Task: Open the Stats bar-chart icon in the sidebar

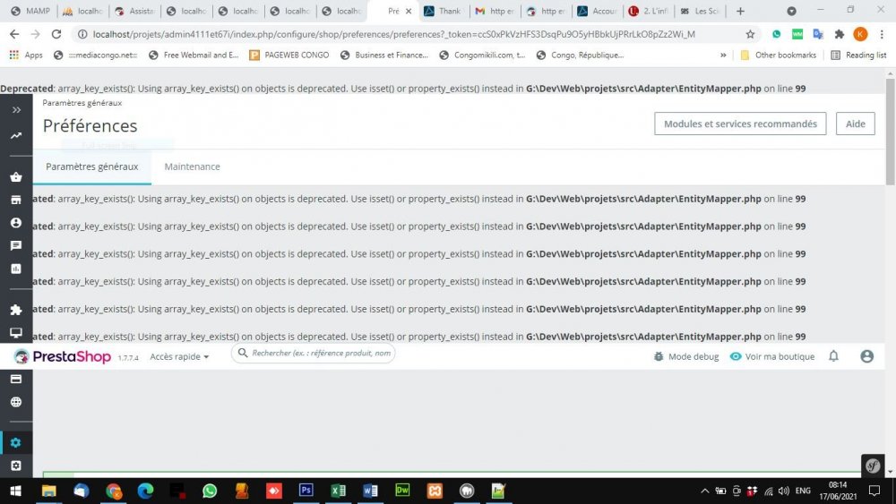Action: (16, 269)
